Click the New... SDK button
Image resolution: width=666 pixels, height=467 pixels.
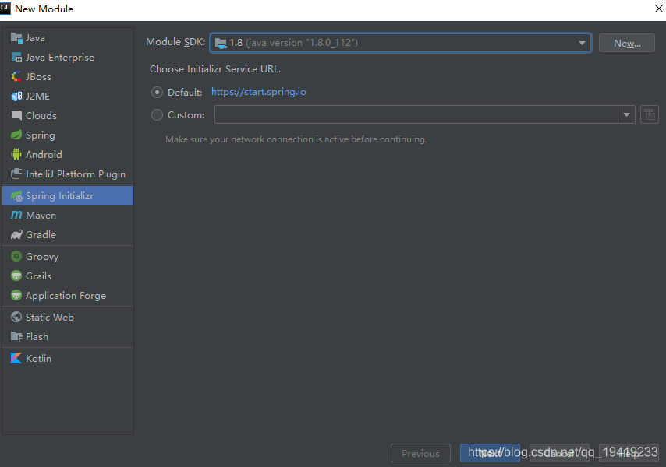point(627,44)
